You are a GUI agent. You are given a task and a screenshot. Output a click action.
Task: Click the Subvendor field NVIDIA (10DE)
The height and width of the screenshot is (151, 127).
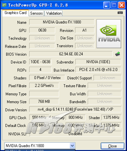click(x=98, y=62)
